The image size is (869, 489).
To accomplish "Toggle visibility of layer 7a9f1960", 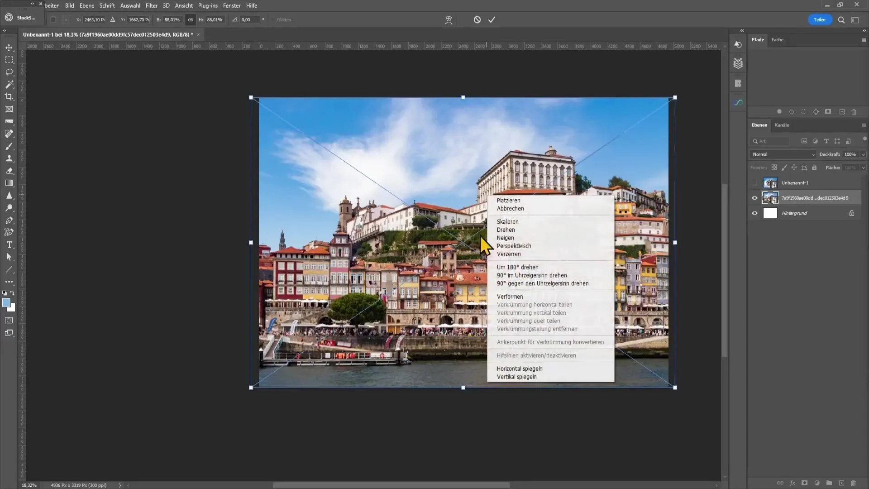I will (x=755, y=197).
